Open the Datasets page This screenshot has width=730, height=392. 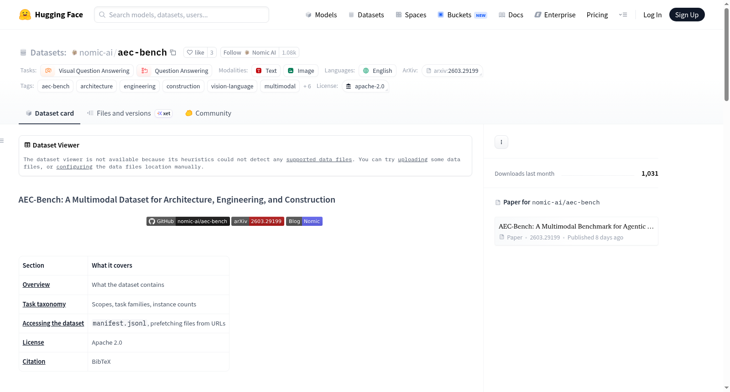366,15
